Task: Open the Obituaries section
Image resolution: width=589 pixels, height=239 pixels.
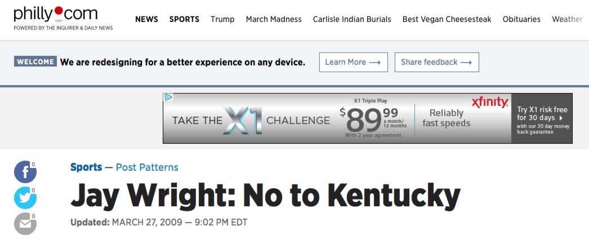Action: tap(521, 19)
